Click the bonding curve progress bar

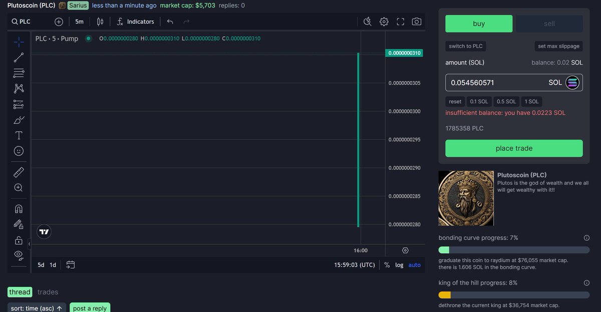514,250
